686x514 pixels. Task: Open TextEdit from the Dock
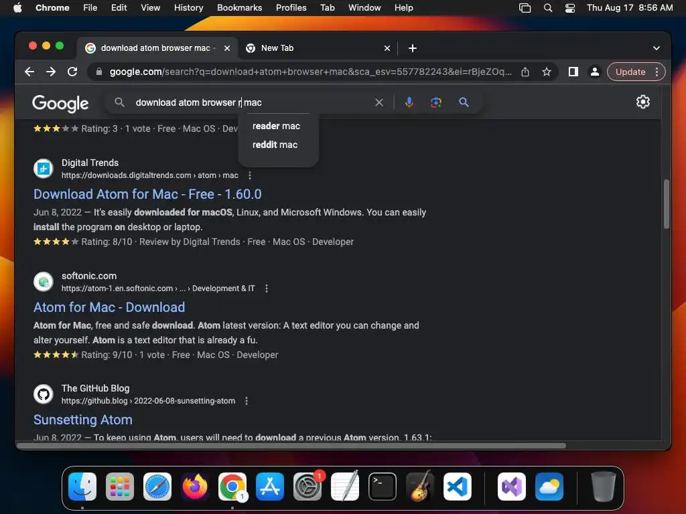coord(345,487)
